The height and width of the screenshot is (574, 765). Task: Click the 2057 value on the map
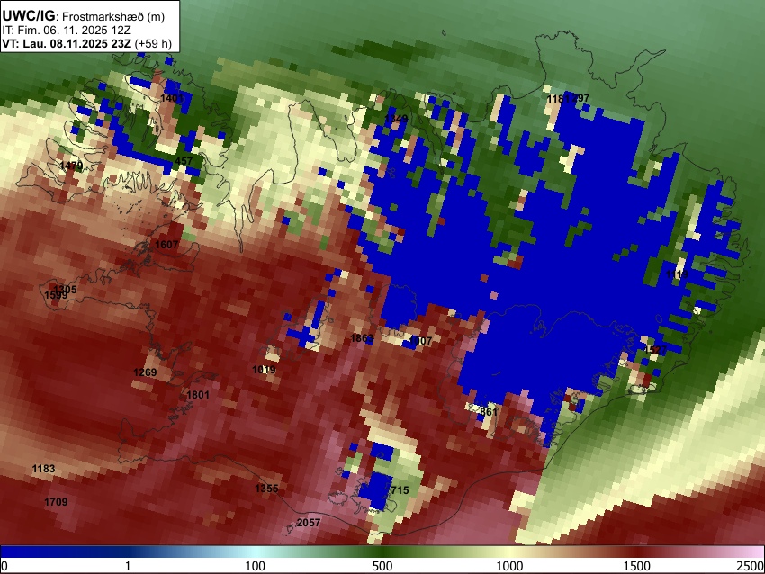point(309,523)
